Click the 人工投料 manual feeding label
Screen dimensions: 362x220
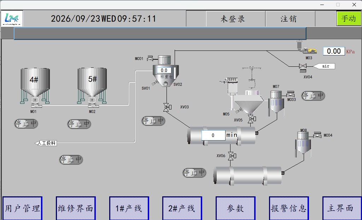tap(46, 143)
